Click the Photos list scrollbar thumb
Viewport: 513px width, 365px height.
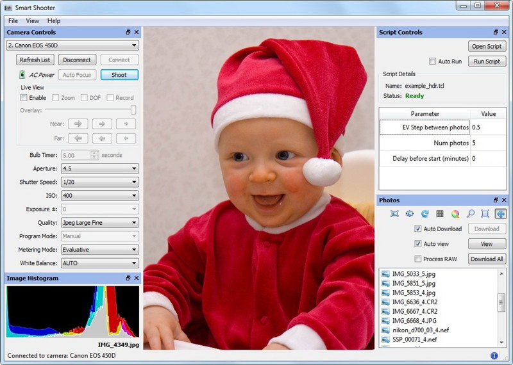tap(501, 303)
